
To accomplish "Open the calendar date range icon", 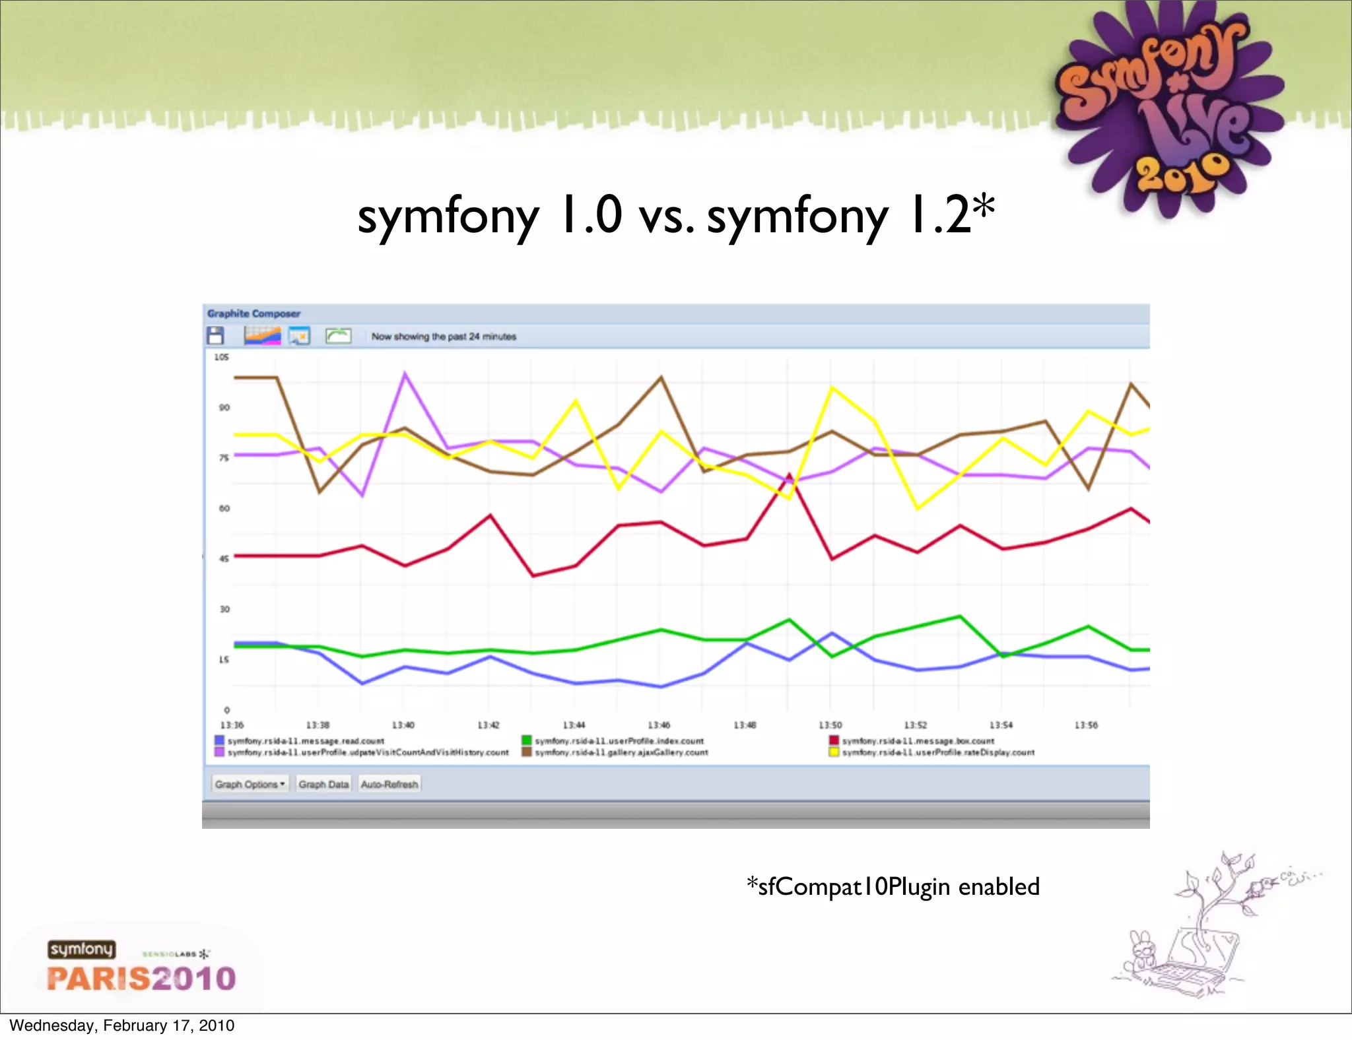I will tap(299, 336).
